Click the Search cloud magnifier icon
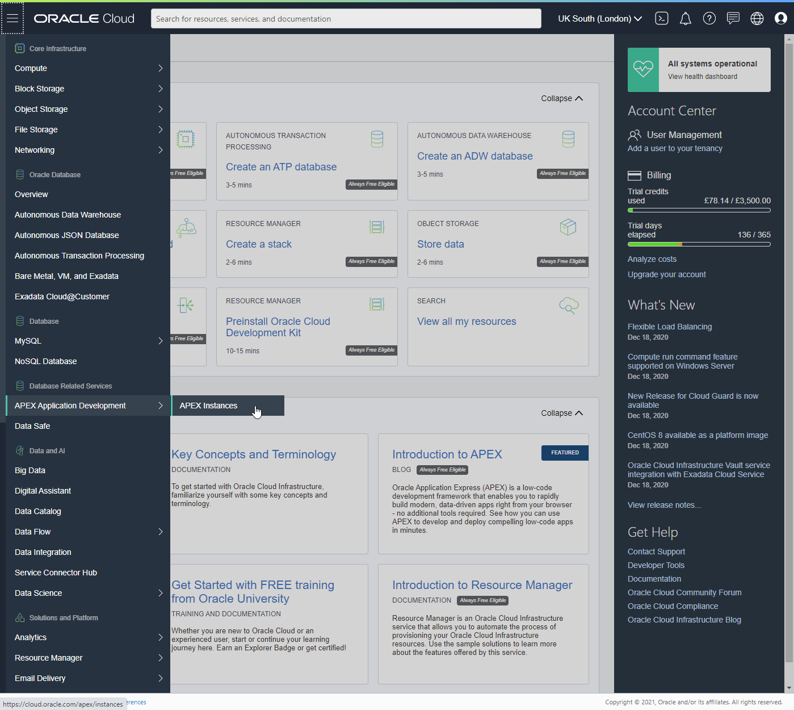Screen dimensions: 794x710 pos(569,306)
